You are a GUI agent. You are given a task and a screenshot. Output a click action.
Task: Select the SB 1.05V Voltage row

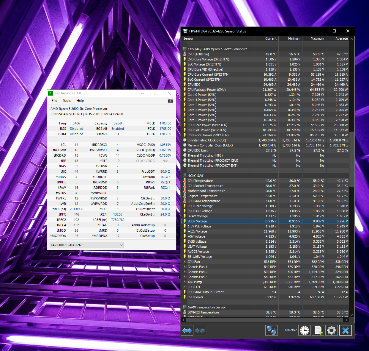265,257
